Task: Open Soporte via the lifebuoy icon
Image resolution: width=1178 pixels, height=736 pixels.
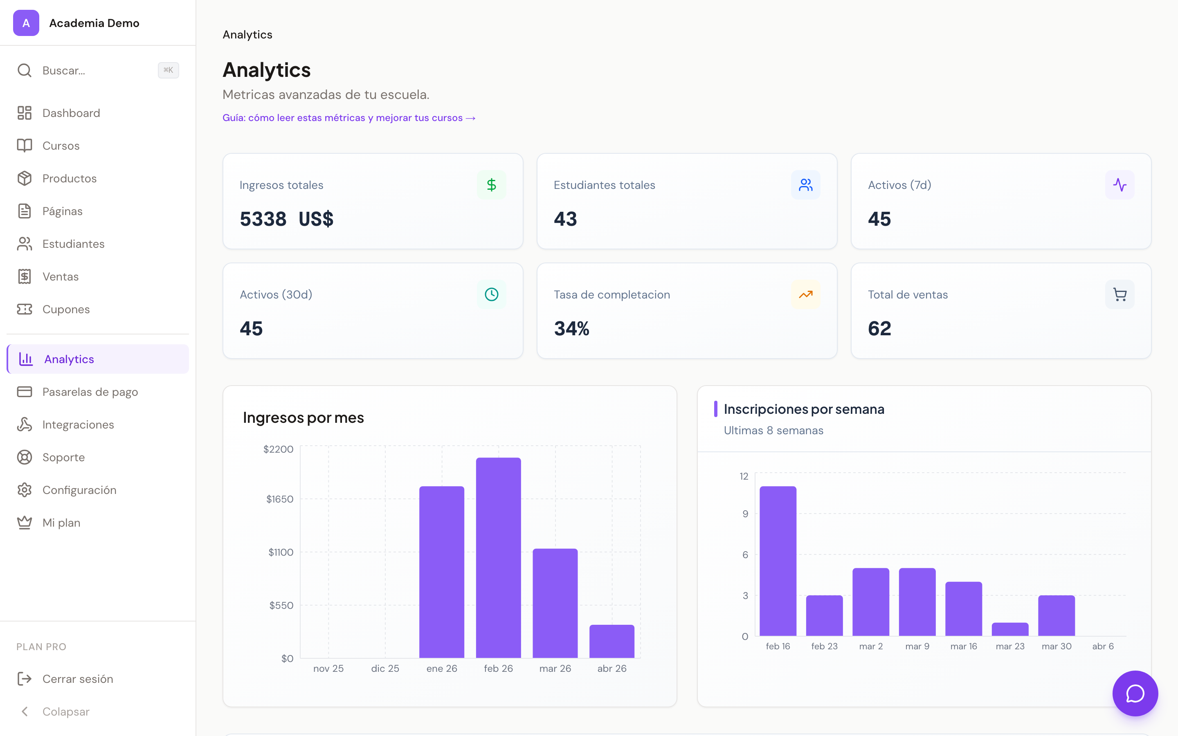Action: (25, 457)
